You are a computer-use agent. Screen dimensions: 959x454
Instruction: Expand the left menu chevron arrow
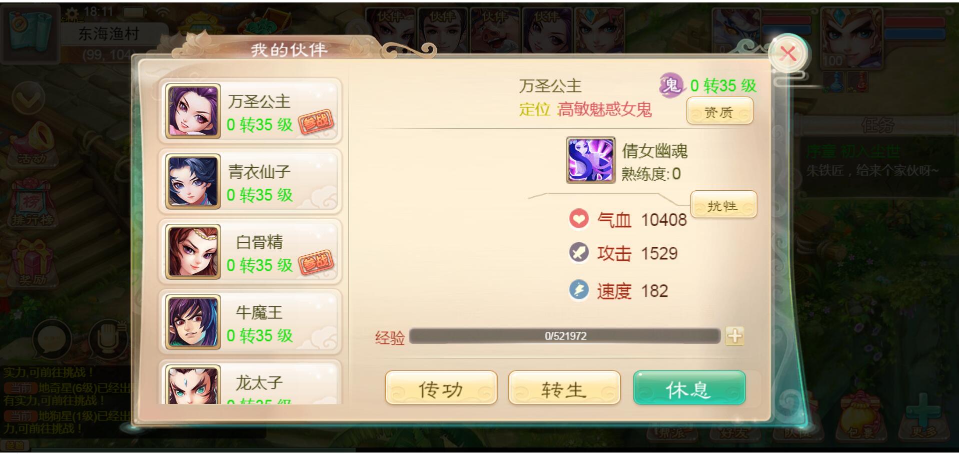(28, 100)
